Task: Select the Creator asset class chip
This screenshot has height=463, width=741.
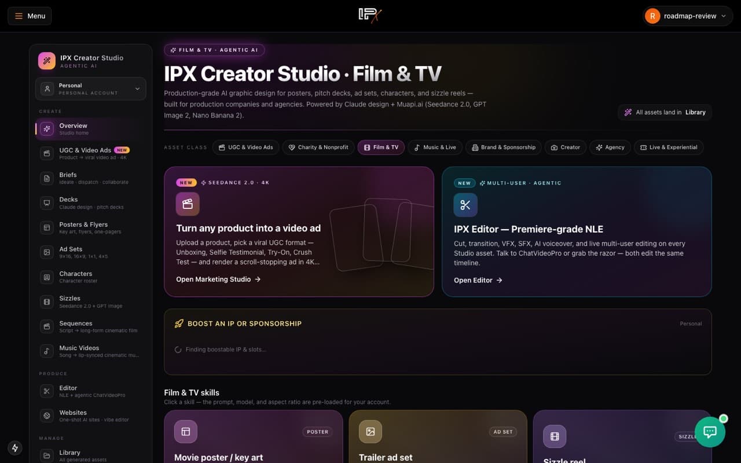Action: 566,148
